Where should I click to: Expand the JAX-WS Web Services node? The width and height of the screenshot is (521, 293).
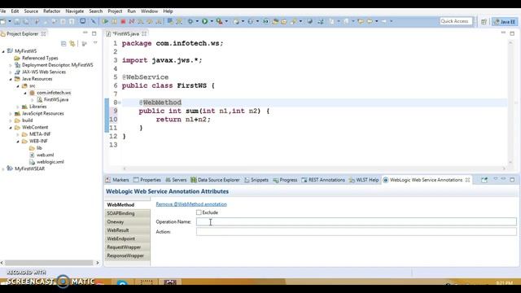pyautogui.click(x=11, y=72)
